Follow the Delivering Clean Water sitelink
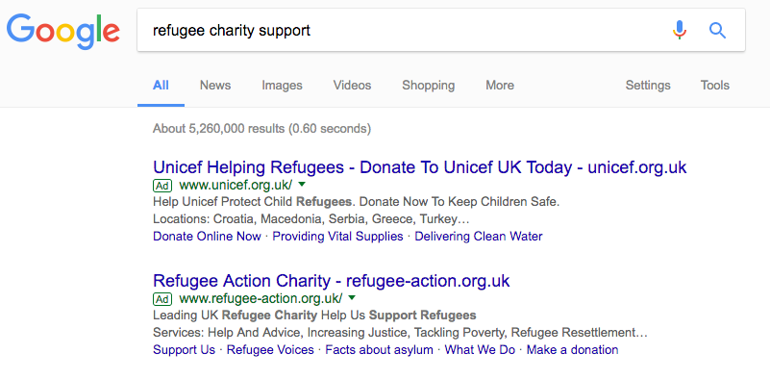770x379 pixels. [479, 237]
